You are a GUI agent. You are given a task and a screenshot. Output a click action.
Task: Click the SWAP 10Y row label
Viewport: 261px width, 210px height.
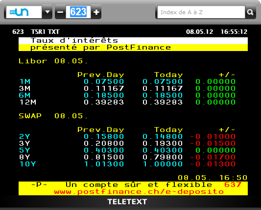27,164
